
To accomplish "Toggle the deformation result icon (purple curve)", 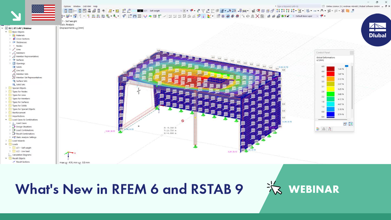I will [x=145, y=16].
